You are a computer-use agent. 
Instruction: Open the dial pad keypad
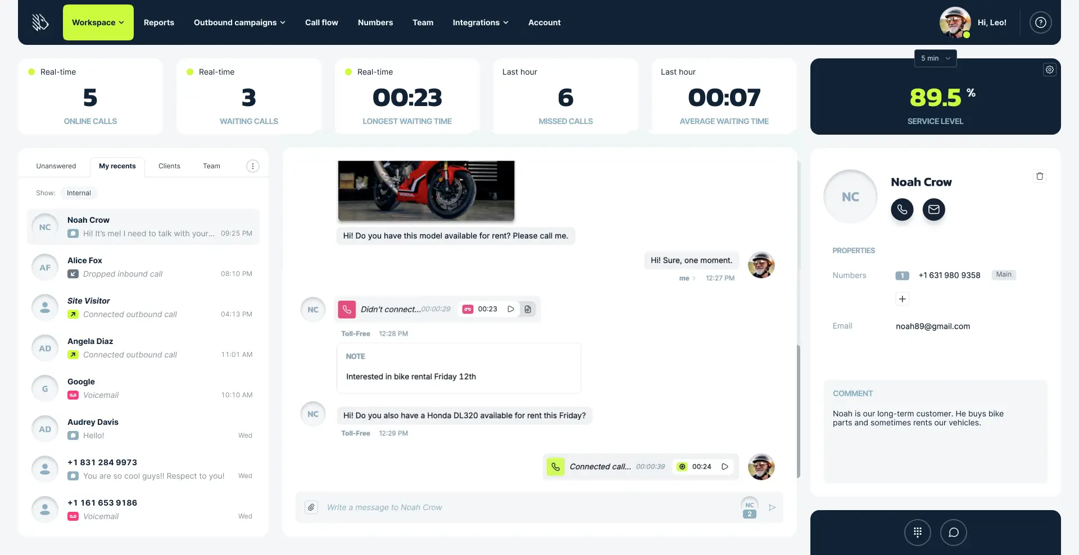pos(917,533)
